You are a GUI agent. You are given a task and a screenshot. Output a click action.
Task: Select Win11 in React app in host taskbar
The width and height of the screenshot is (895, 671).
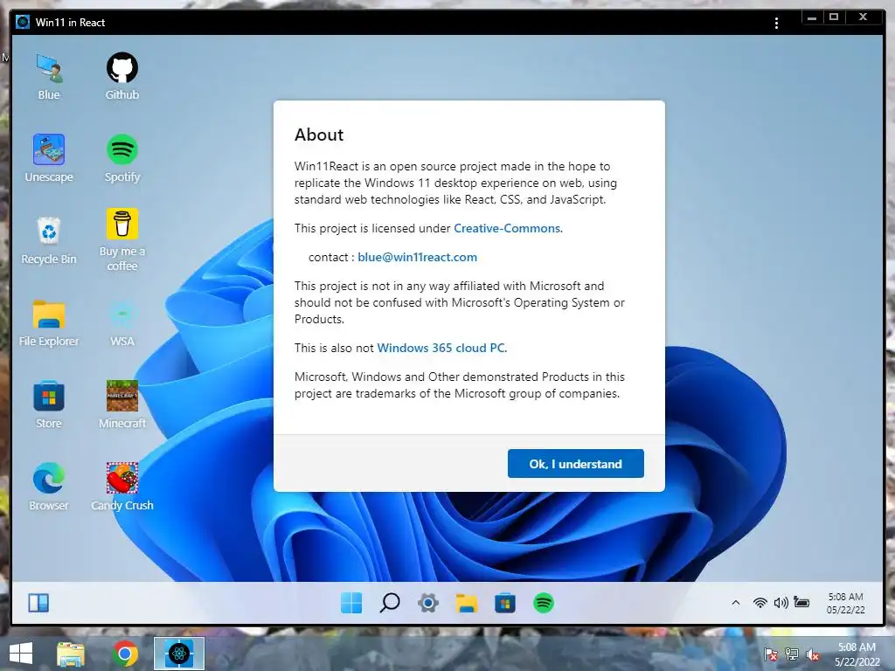point(178,654)
